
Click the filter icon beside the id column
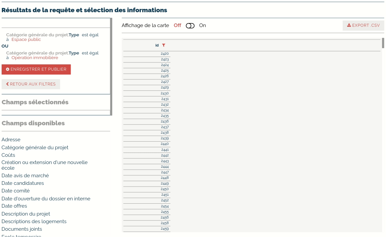(x=164, y=45)
